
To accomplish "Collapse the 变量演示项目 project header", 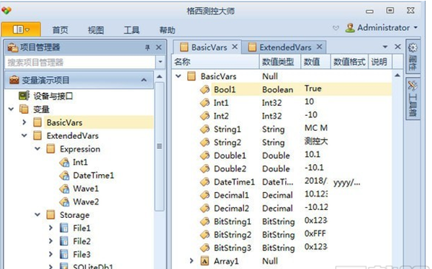I will pyautogui.click(x=144, y=80).
